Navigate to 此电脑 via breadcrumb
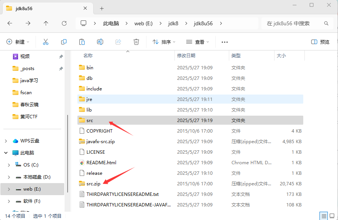Image resolution: width=338 pixels, height=220 pixels. point(111,23)
